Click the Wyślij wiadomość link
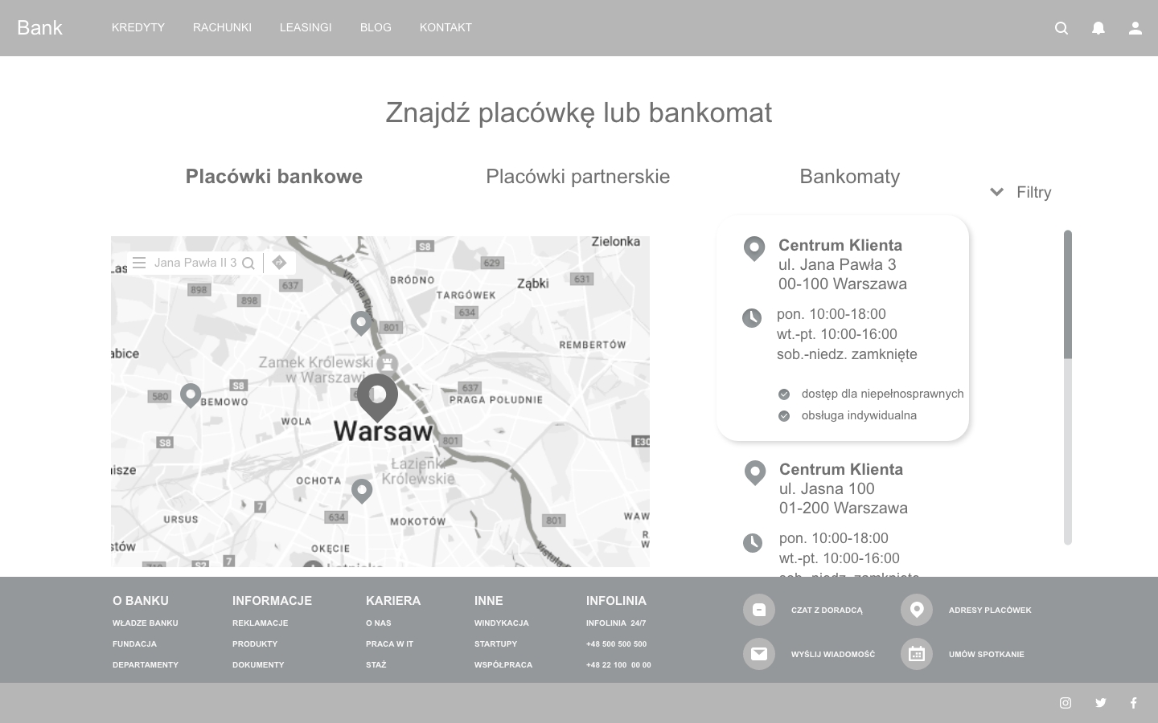Image resolution: width=1158 pixels, height=723 pixels. point(832,654)
